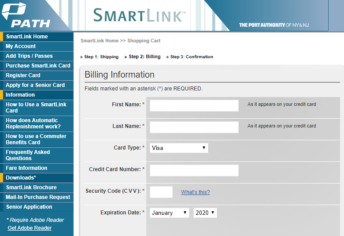Click Step 2: Billing
The height and width of the screenshot is (236, 344).
click(144, 57)
